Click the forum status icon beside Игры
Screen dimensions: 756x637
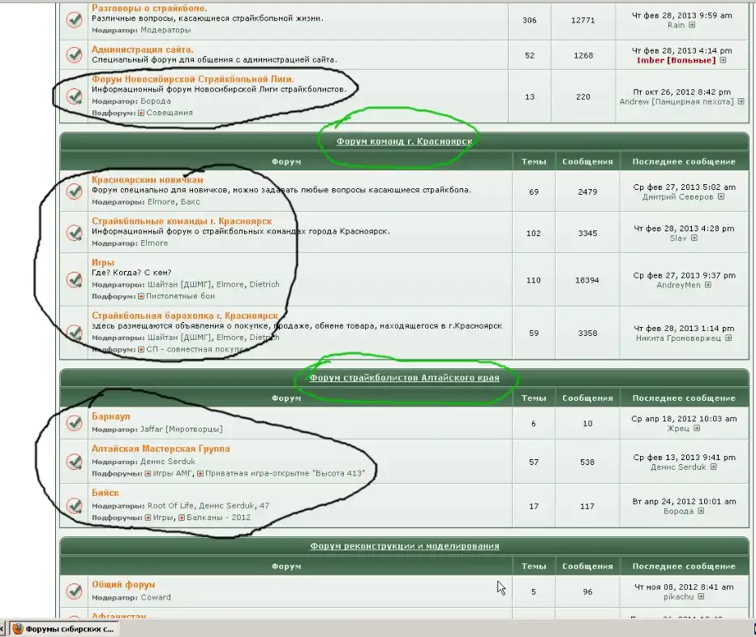tap(75, 279)
